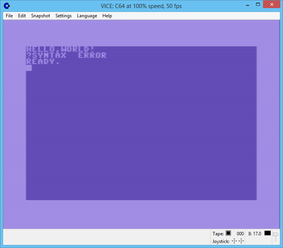This screenshot has height=248, width=283.
Task: Click the VICE Commodore logo icon
Action: click(7, 6)
